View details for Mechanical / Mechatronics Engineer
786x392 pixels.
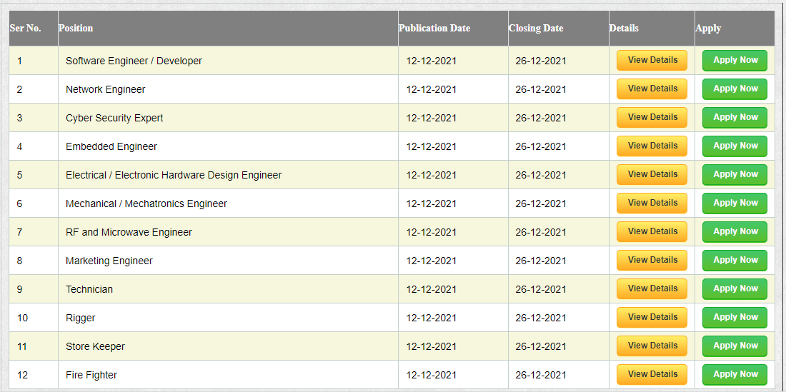click(652, 203)
